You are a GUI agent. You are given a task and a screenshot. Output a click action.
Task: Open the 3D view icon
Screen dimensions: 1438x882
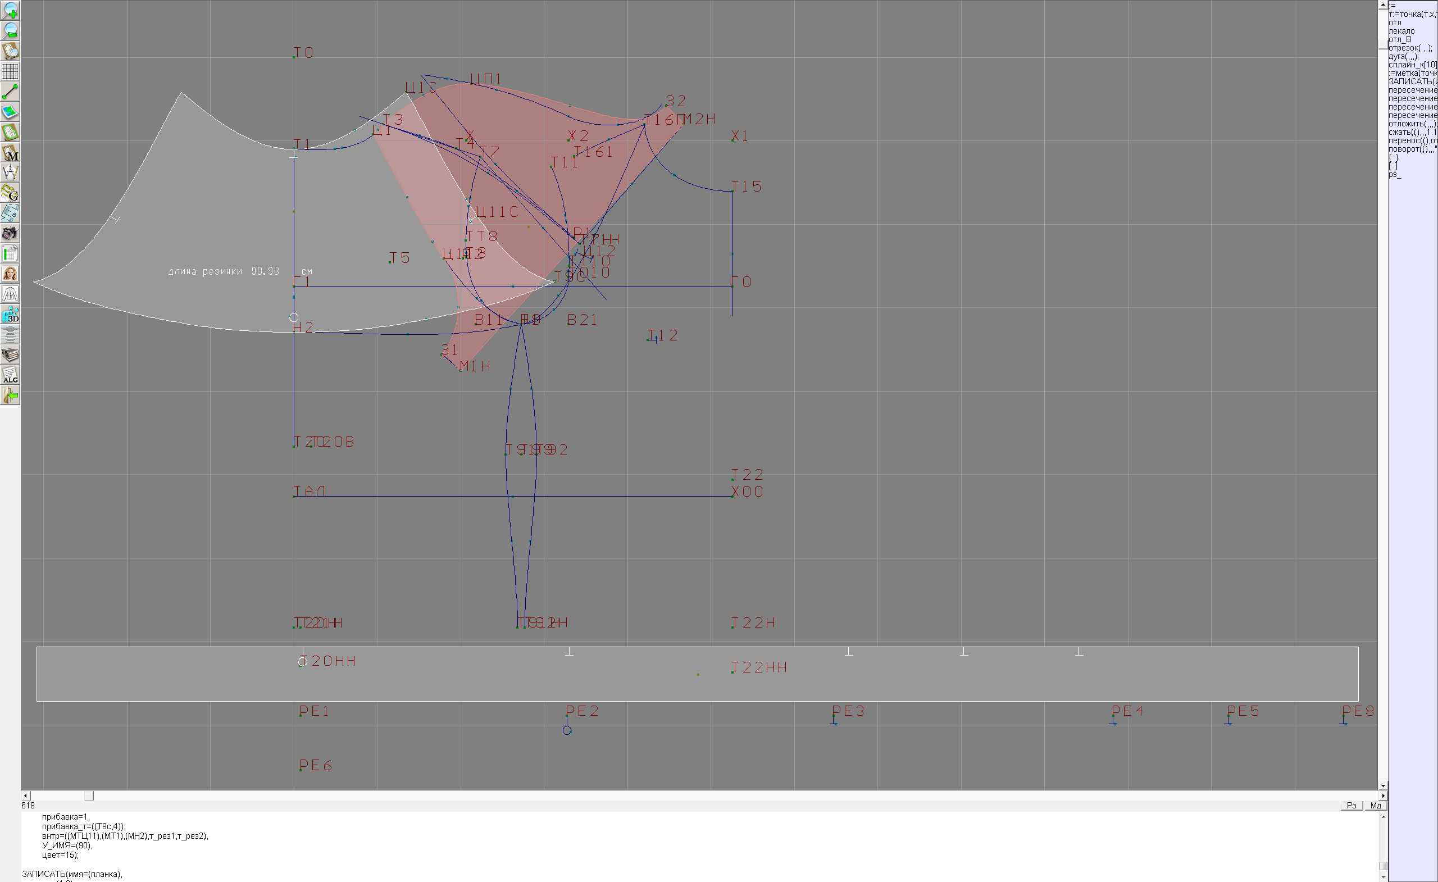pos(10,315)
